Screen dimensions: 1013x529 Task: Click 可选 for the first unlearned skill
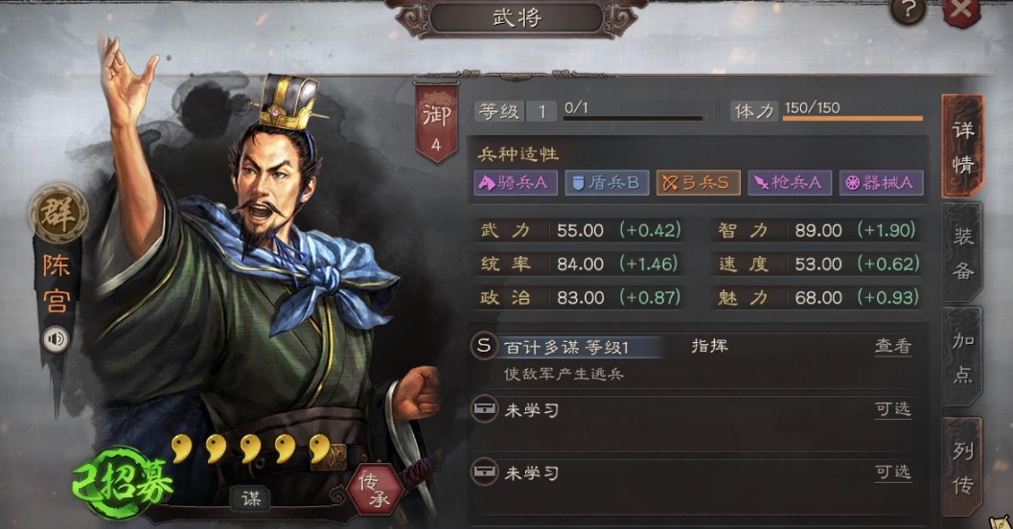coord(893,409)
